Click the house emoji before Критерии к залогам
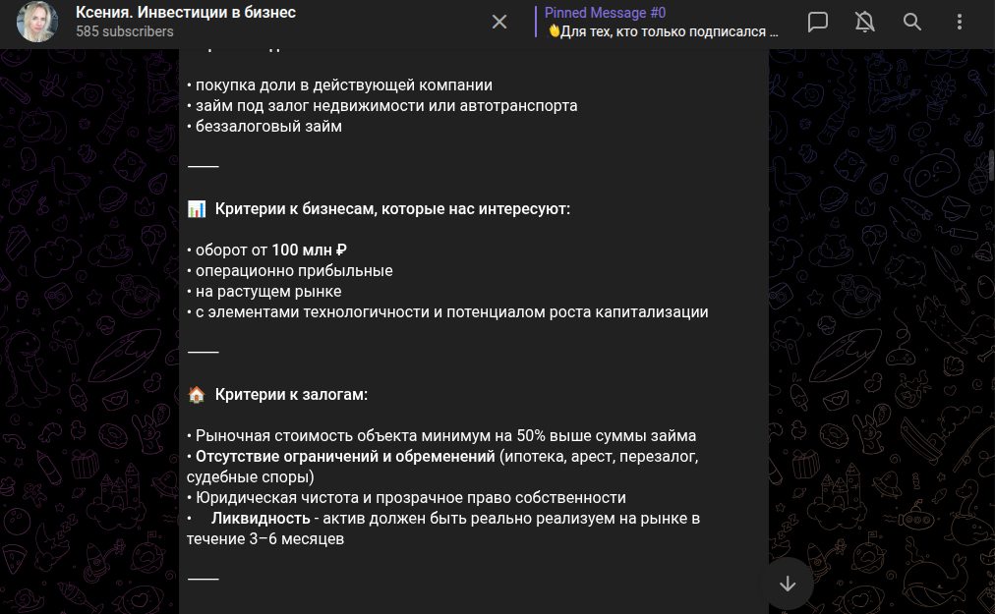The width and height of the screenshot is (995, 614). [x=197, y=395]
